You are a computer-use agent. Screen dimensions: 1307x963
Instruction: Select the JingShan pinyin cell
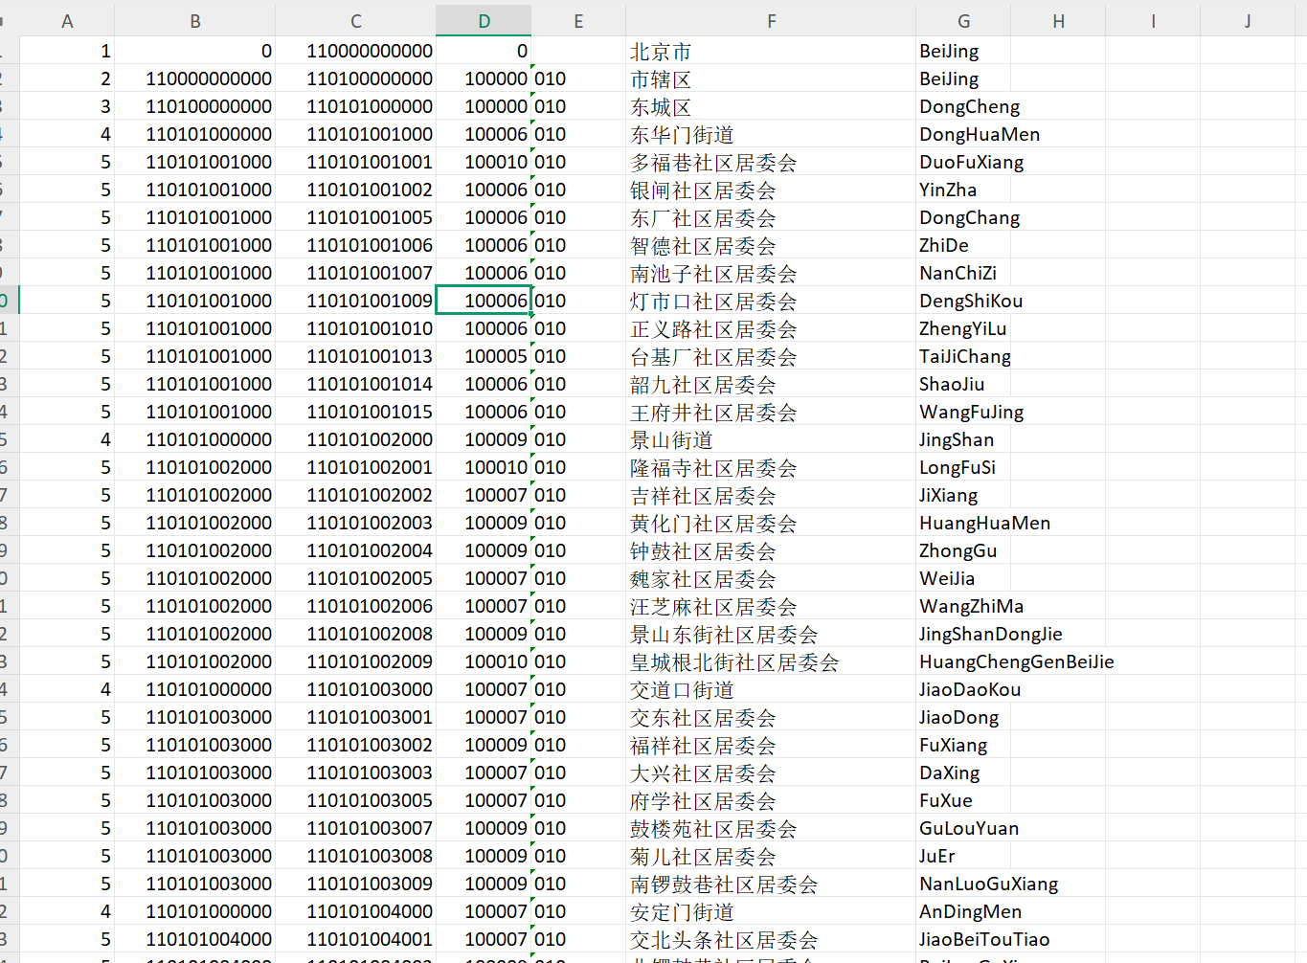click(963, 439)
